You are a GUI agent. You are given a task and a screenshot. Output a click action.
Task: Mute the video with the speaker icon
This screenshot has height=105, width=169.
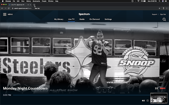tap(143, 101)
